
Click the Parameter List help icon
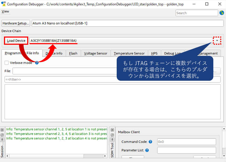pos(147,150)
